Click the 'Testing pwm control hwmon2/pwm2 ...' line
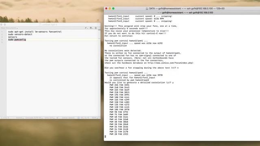Image resolution: width=260 pixels, height=146 pixels. coord(126,73)
